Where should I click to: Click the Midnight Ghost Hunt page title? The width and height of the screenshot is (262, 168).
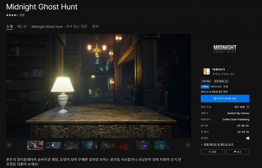42,7
